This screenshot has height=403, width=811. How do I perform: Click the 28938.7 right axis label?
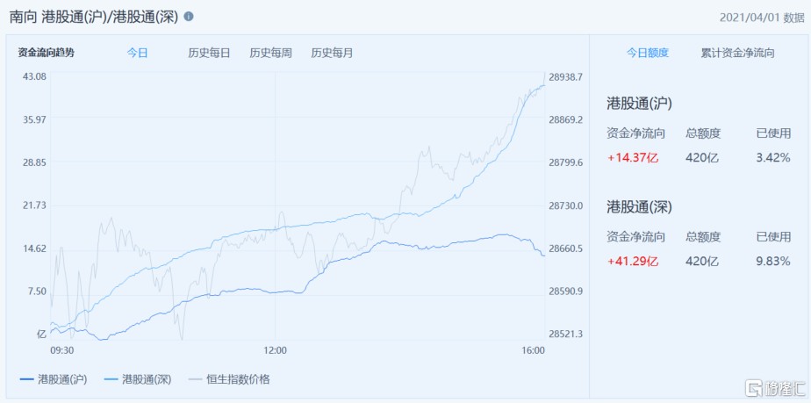point(566,76)
